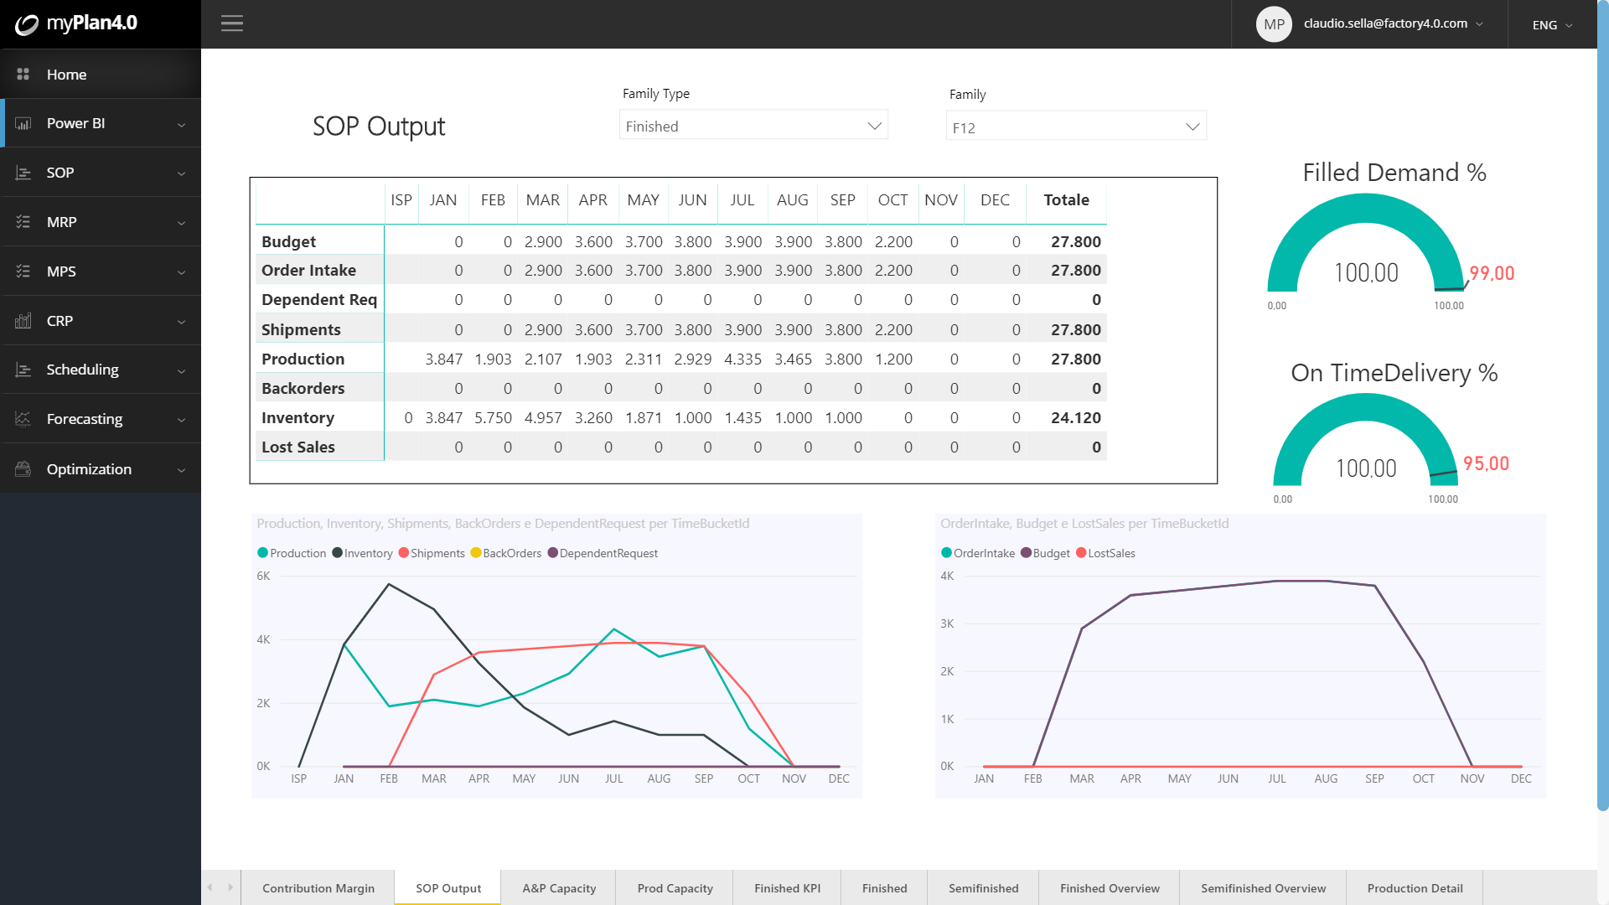Image resolution: width=1609 pixels, height=905 pixels.
Task: Select the Backorders row label
Action: 303,389
